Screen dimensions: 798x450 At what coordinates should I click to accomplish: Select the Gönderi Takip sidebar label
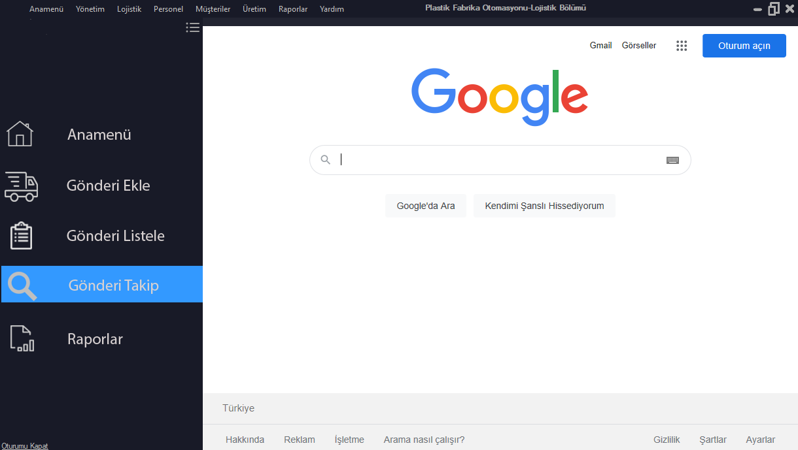click(114, 285)
